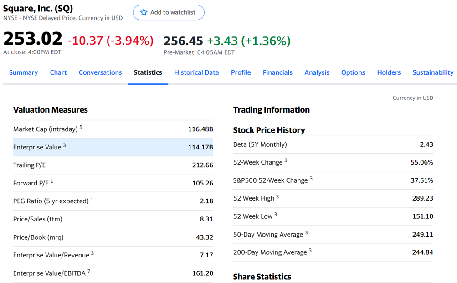Open the Analysis tab
Screen dimensions: 457x283
tap(317, 72)
